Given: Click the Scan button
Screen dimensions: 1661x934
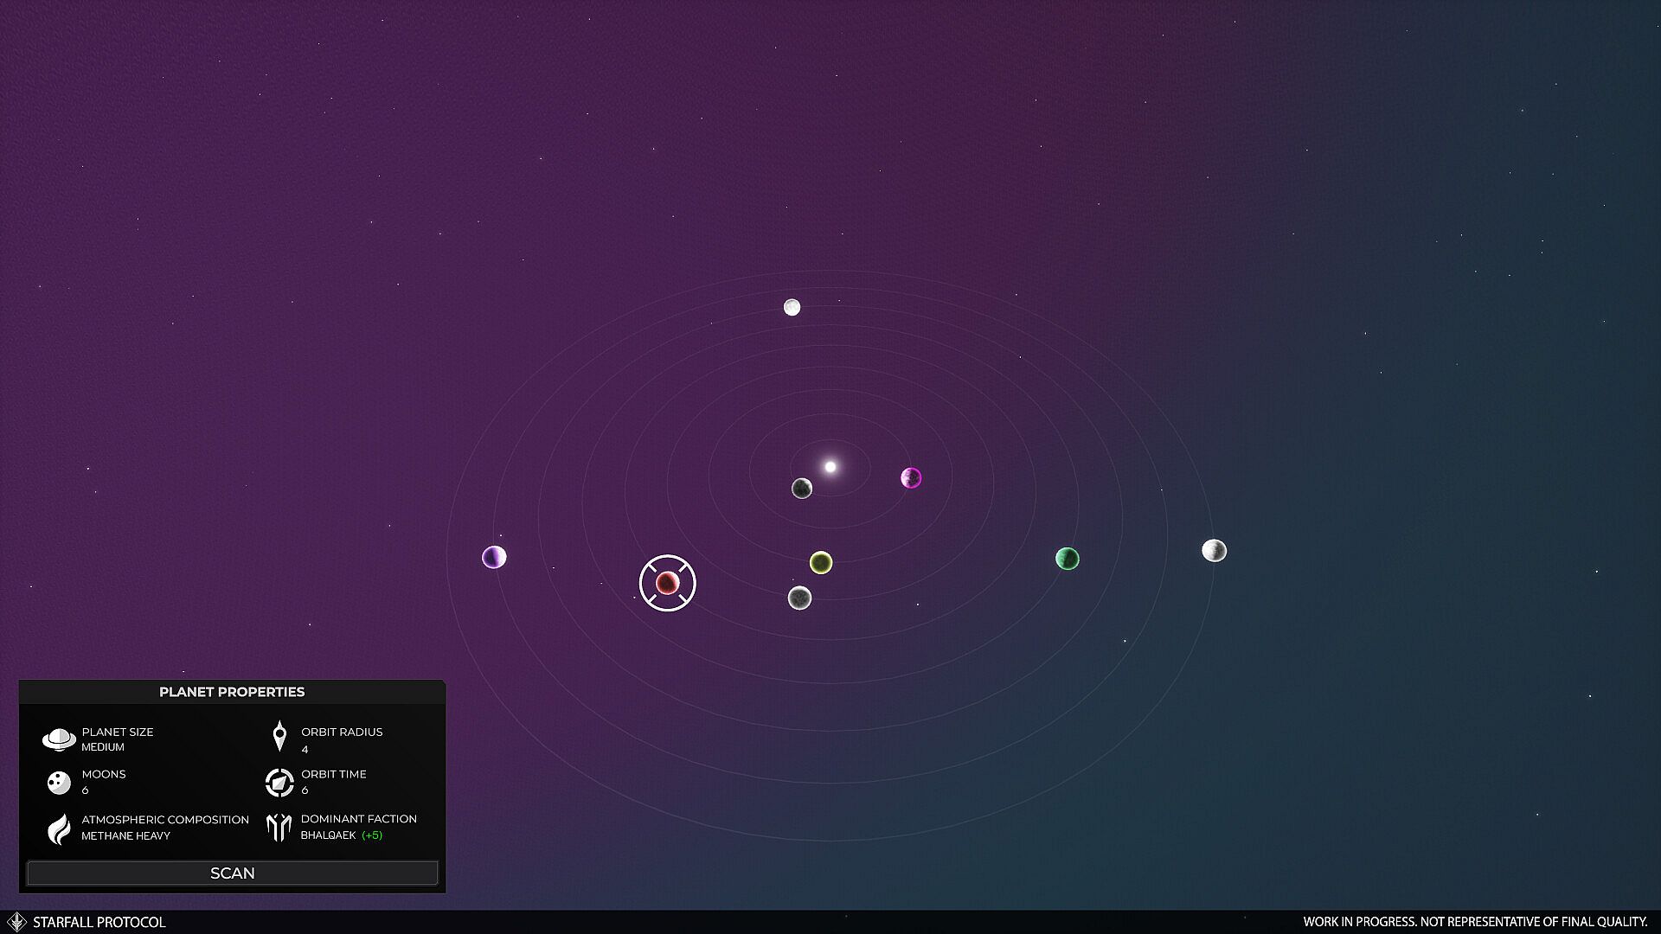Looking at the screenshot, I should (x=232, y=873).
